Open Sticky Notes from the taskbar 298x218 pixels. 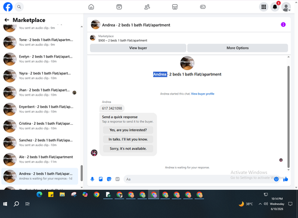[x=51, y=195]
